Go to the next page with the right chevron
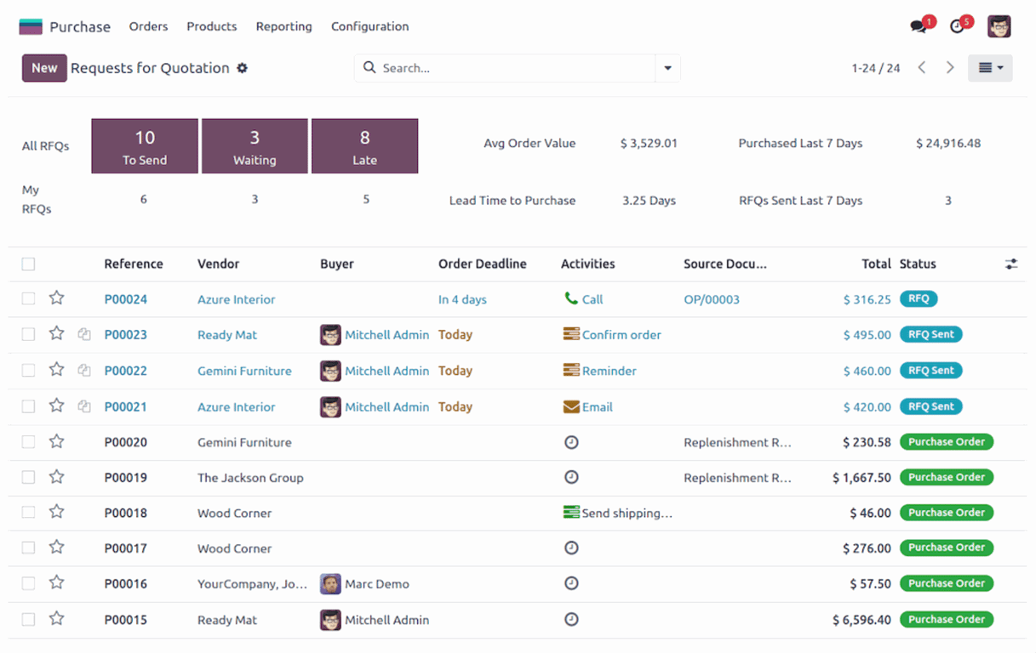 950,68
